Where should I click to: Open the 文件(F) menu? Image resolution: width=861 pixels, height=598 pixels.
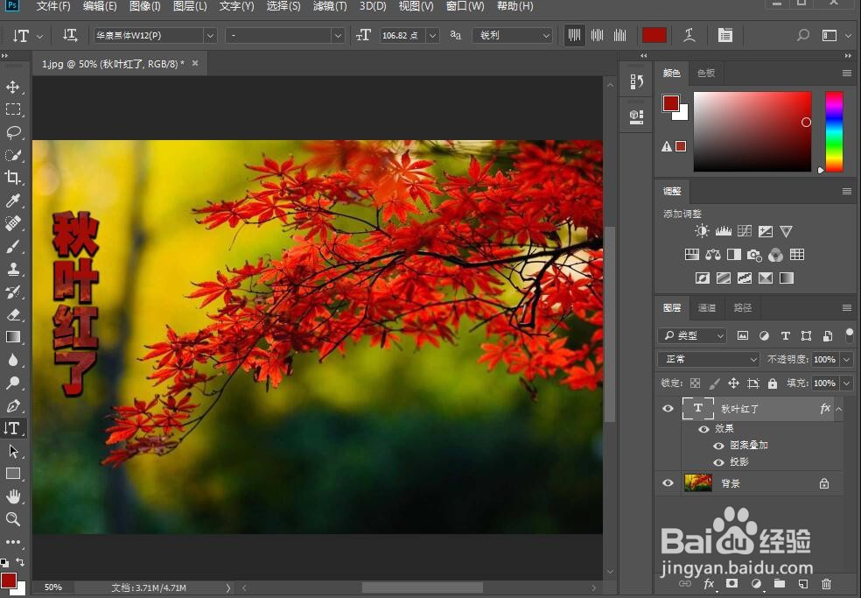pos(53,7)
